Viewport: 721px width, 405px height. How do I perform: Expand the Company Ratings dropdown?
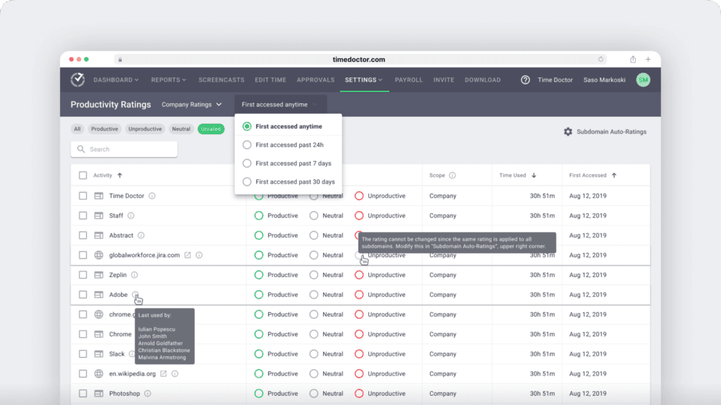pos(192,105)
